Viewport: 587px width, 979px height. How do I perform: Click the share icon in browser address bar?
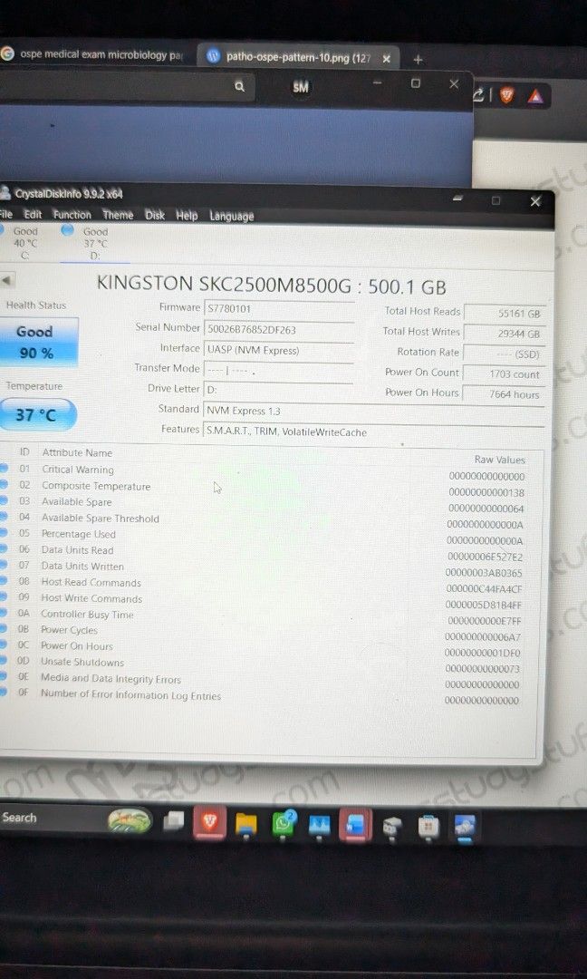(479, 95)
